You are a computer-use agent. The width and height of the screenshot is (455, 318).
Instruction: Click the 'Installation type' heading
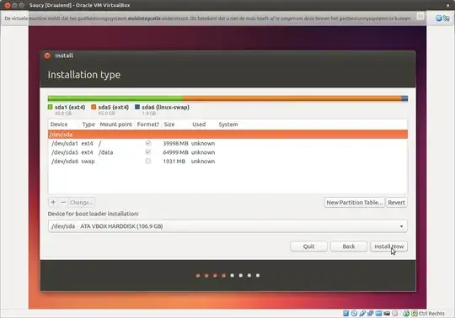[84, 75]
